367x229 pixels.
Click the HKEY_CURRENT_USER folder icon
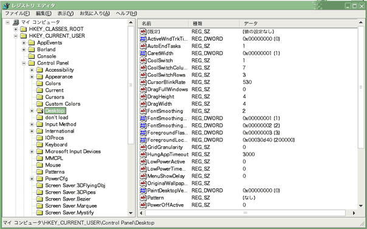(x=24, y=36)
